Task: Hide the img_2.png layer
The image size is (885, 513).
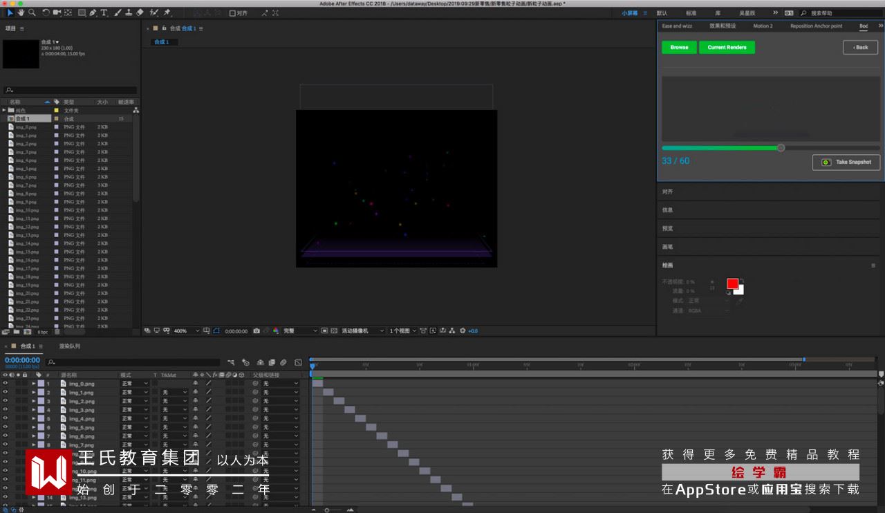Action: point(5,401)
